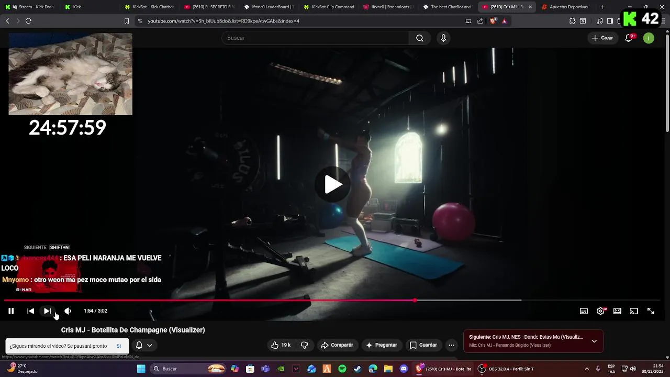
Task: Open Spotify from the taskbar
Action: click(342, 369)
